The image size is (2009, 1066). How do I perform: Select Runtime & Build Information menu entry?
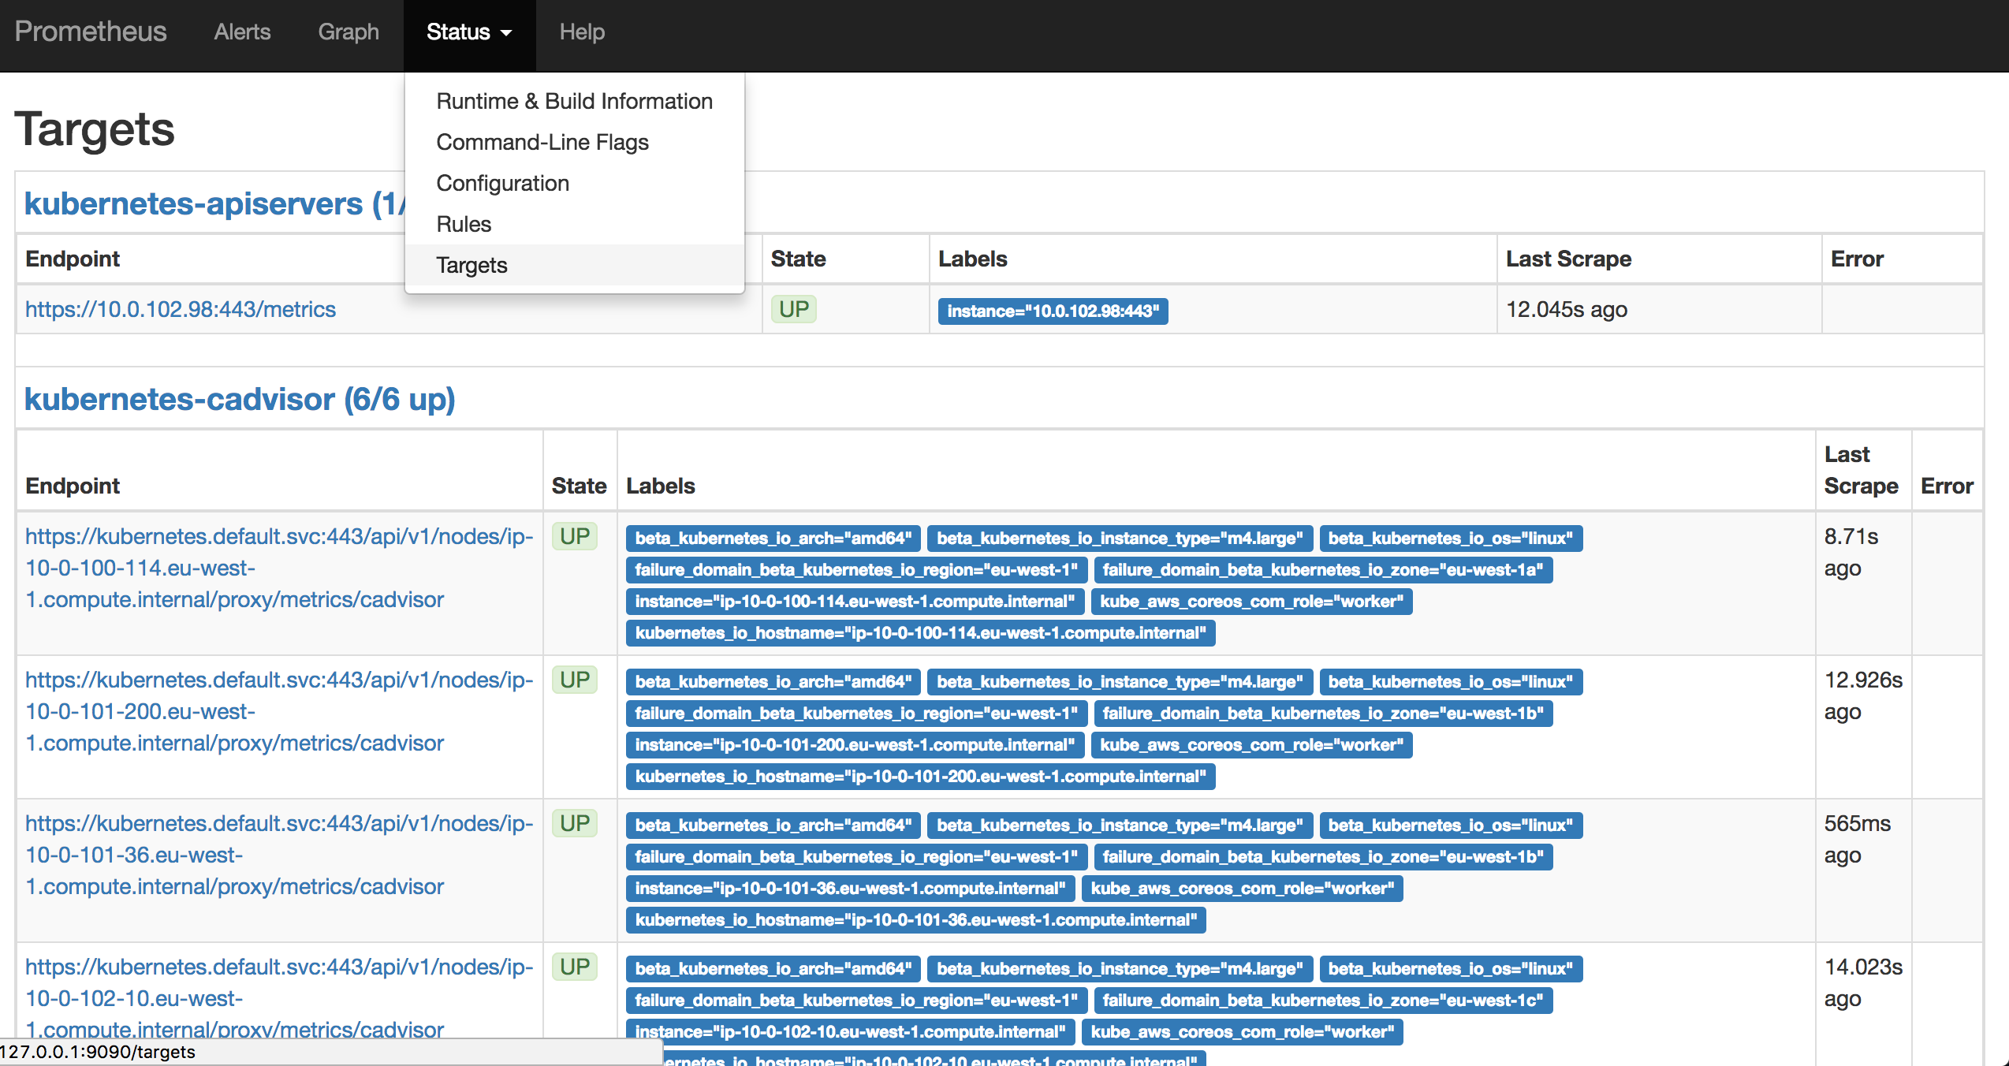(x=574, y=101)
